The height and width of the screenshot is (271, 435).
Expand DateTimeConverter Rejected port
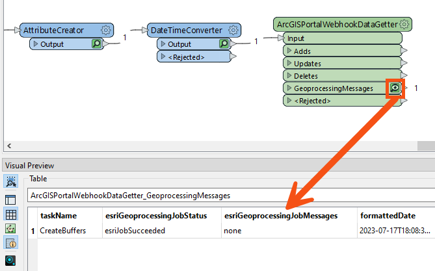click(x=163, y=57)
